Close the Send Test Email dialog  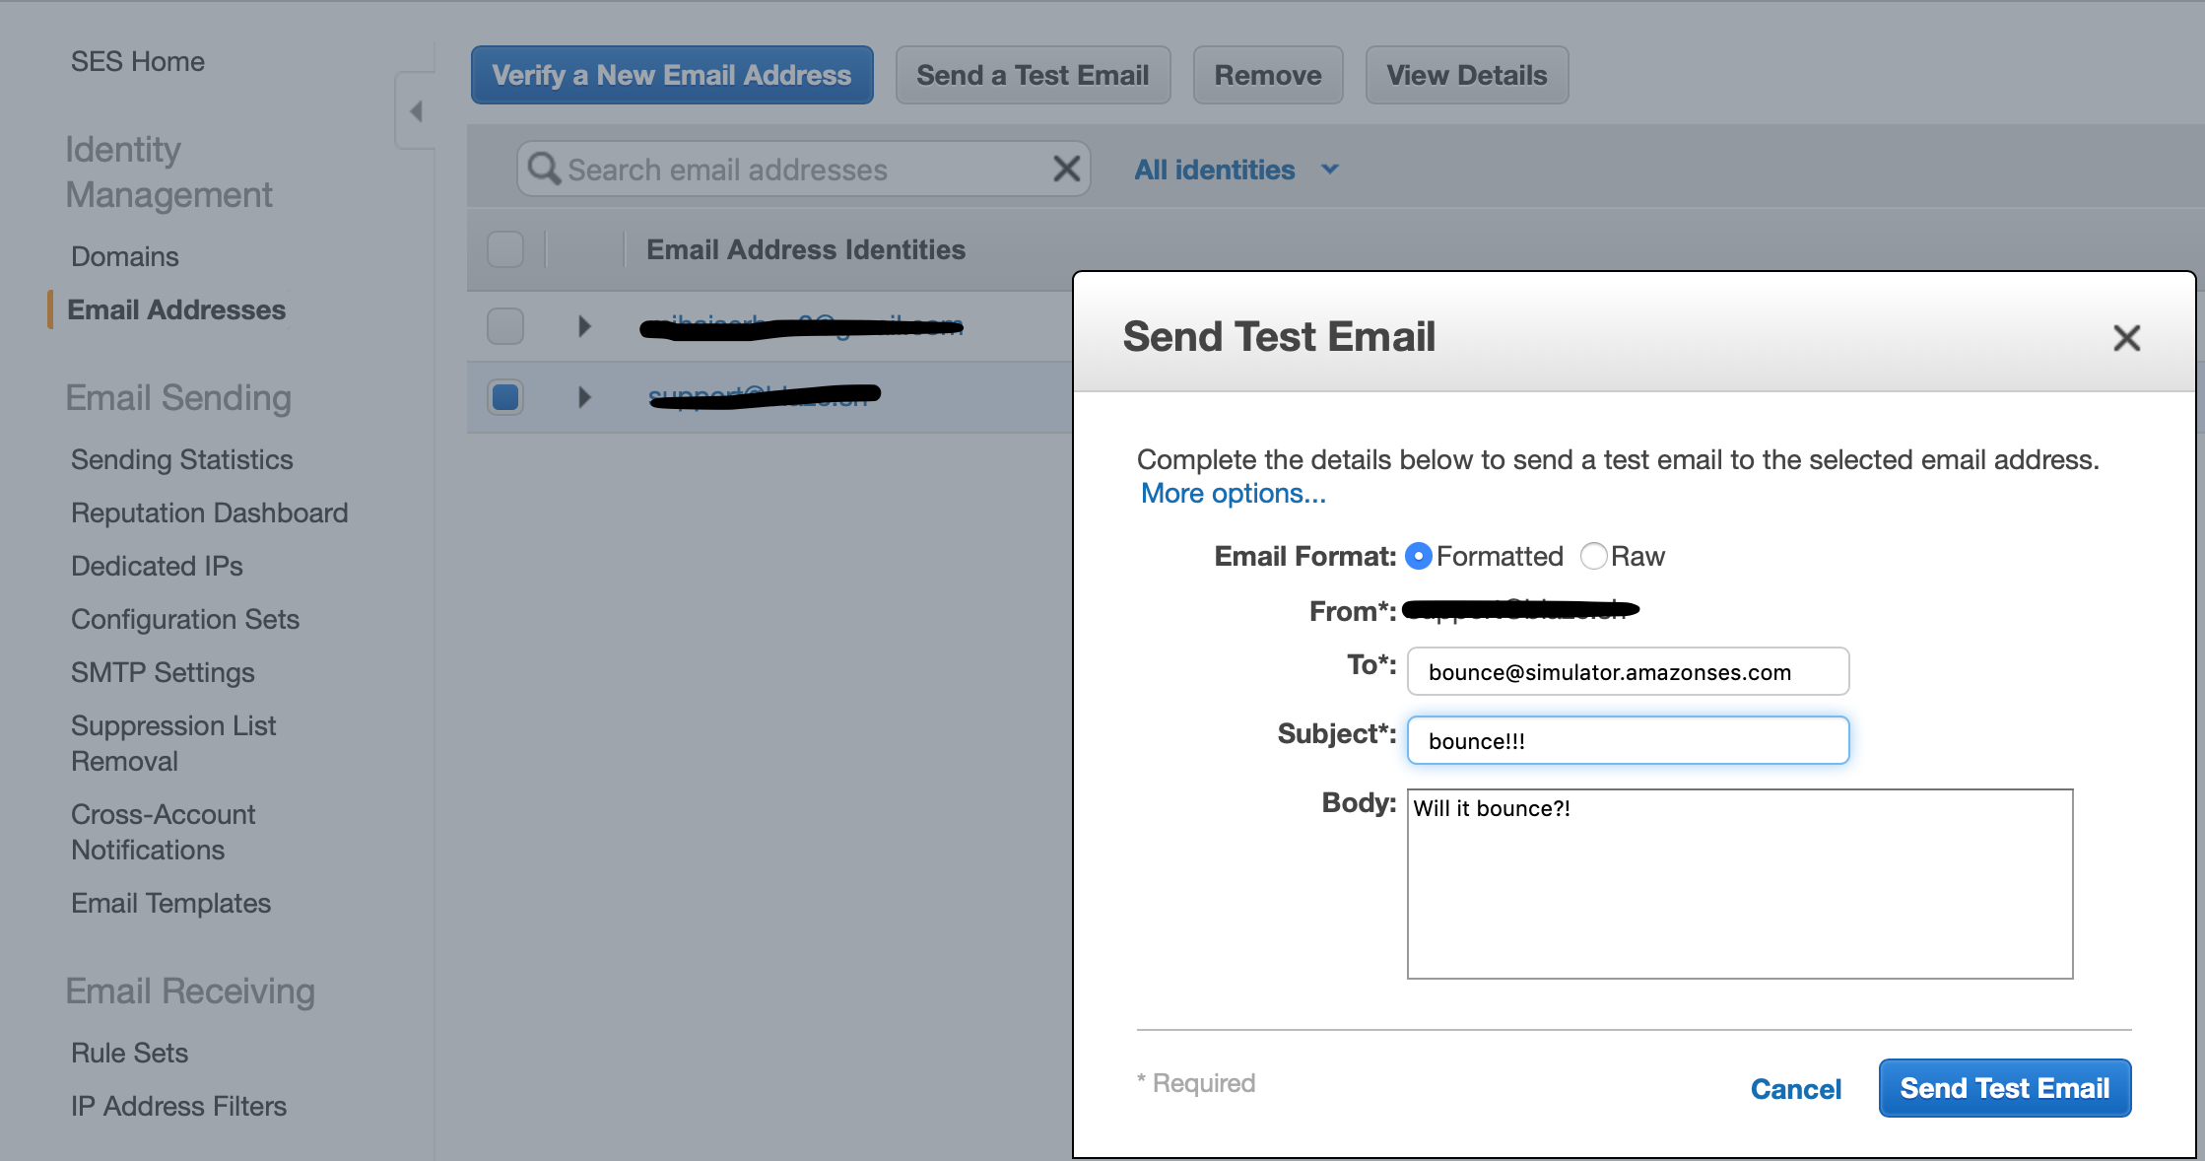click(x=2127, y=338)
